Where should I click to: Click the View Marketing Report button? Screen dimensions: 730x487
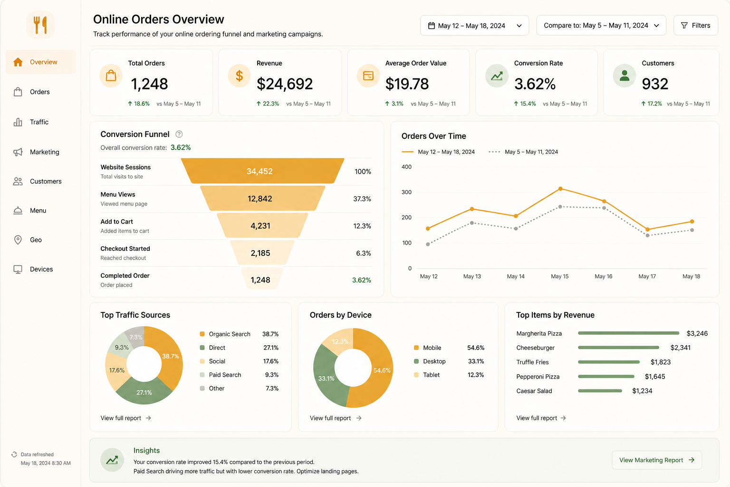657,460
